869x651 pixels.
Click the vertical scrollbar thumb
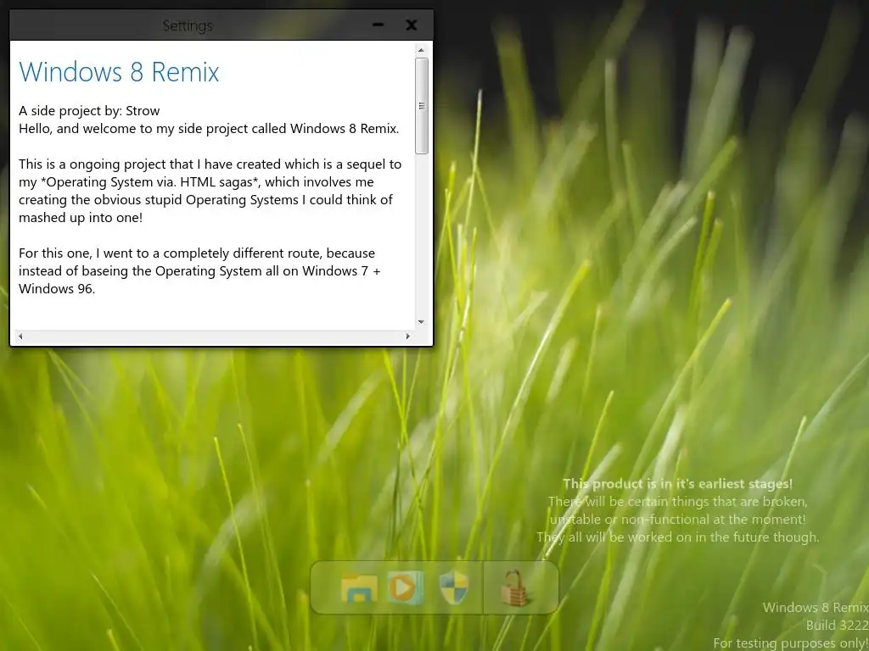point(421,105)
